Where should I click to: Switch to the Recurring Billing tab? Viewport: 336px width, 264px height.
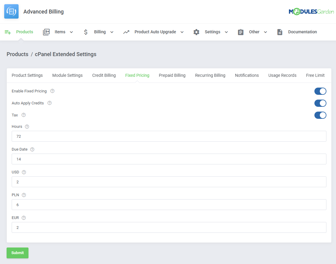click(210, 75)
